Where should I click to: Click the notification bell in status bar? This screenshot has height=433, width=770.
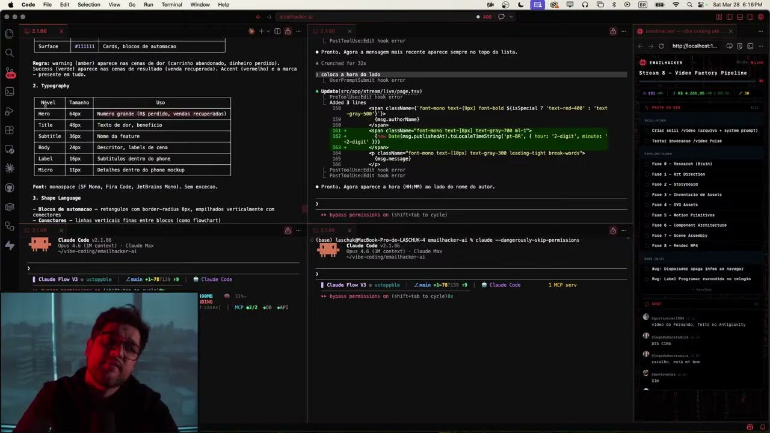(x=762, y=427)
